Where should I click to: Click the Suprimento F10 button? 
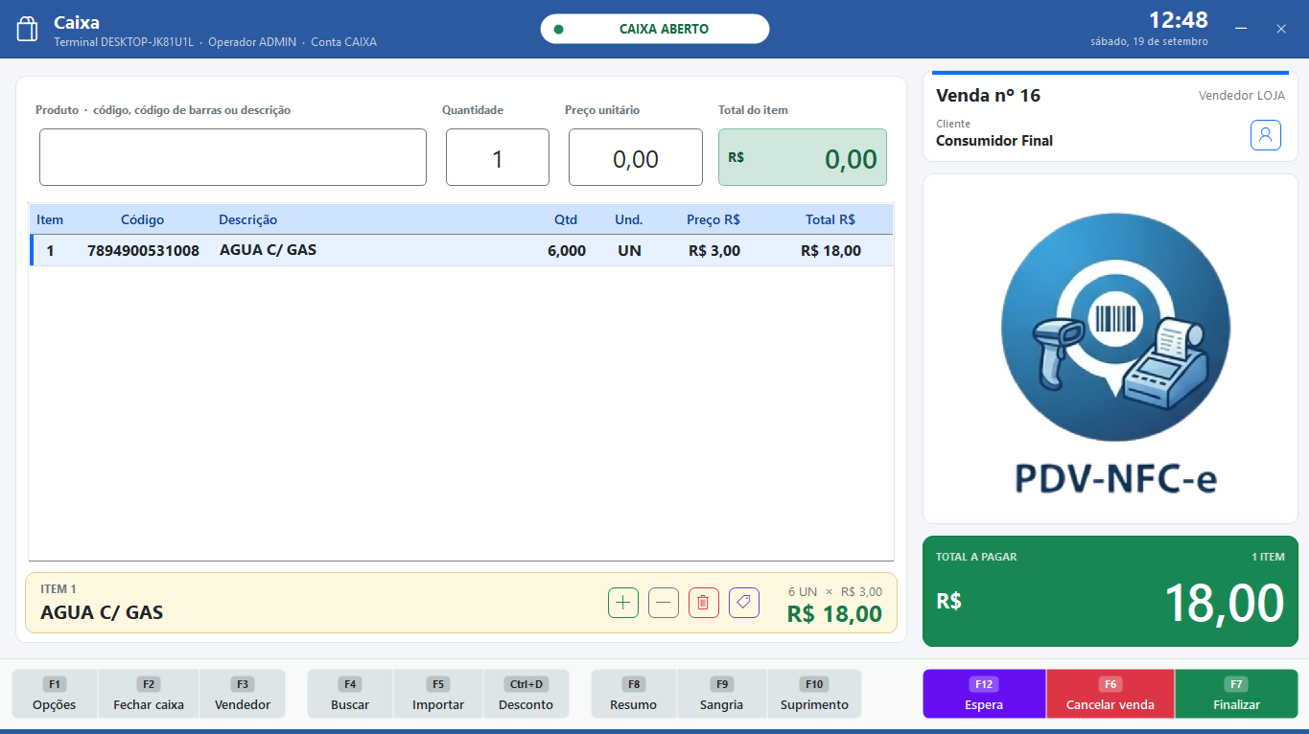pyautogui.click(x=814, y=694)
